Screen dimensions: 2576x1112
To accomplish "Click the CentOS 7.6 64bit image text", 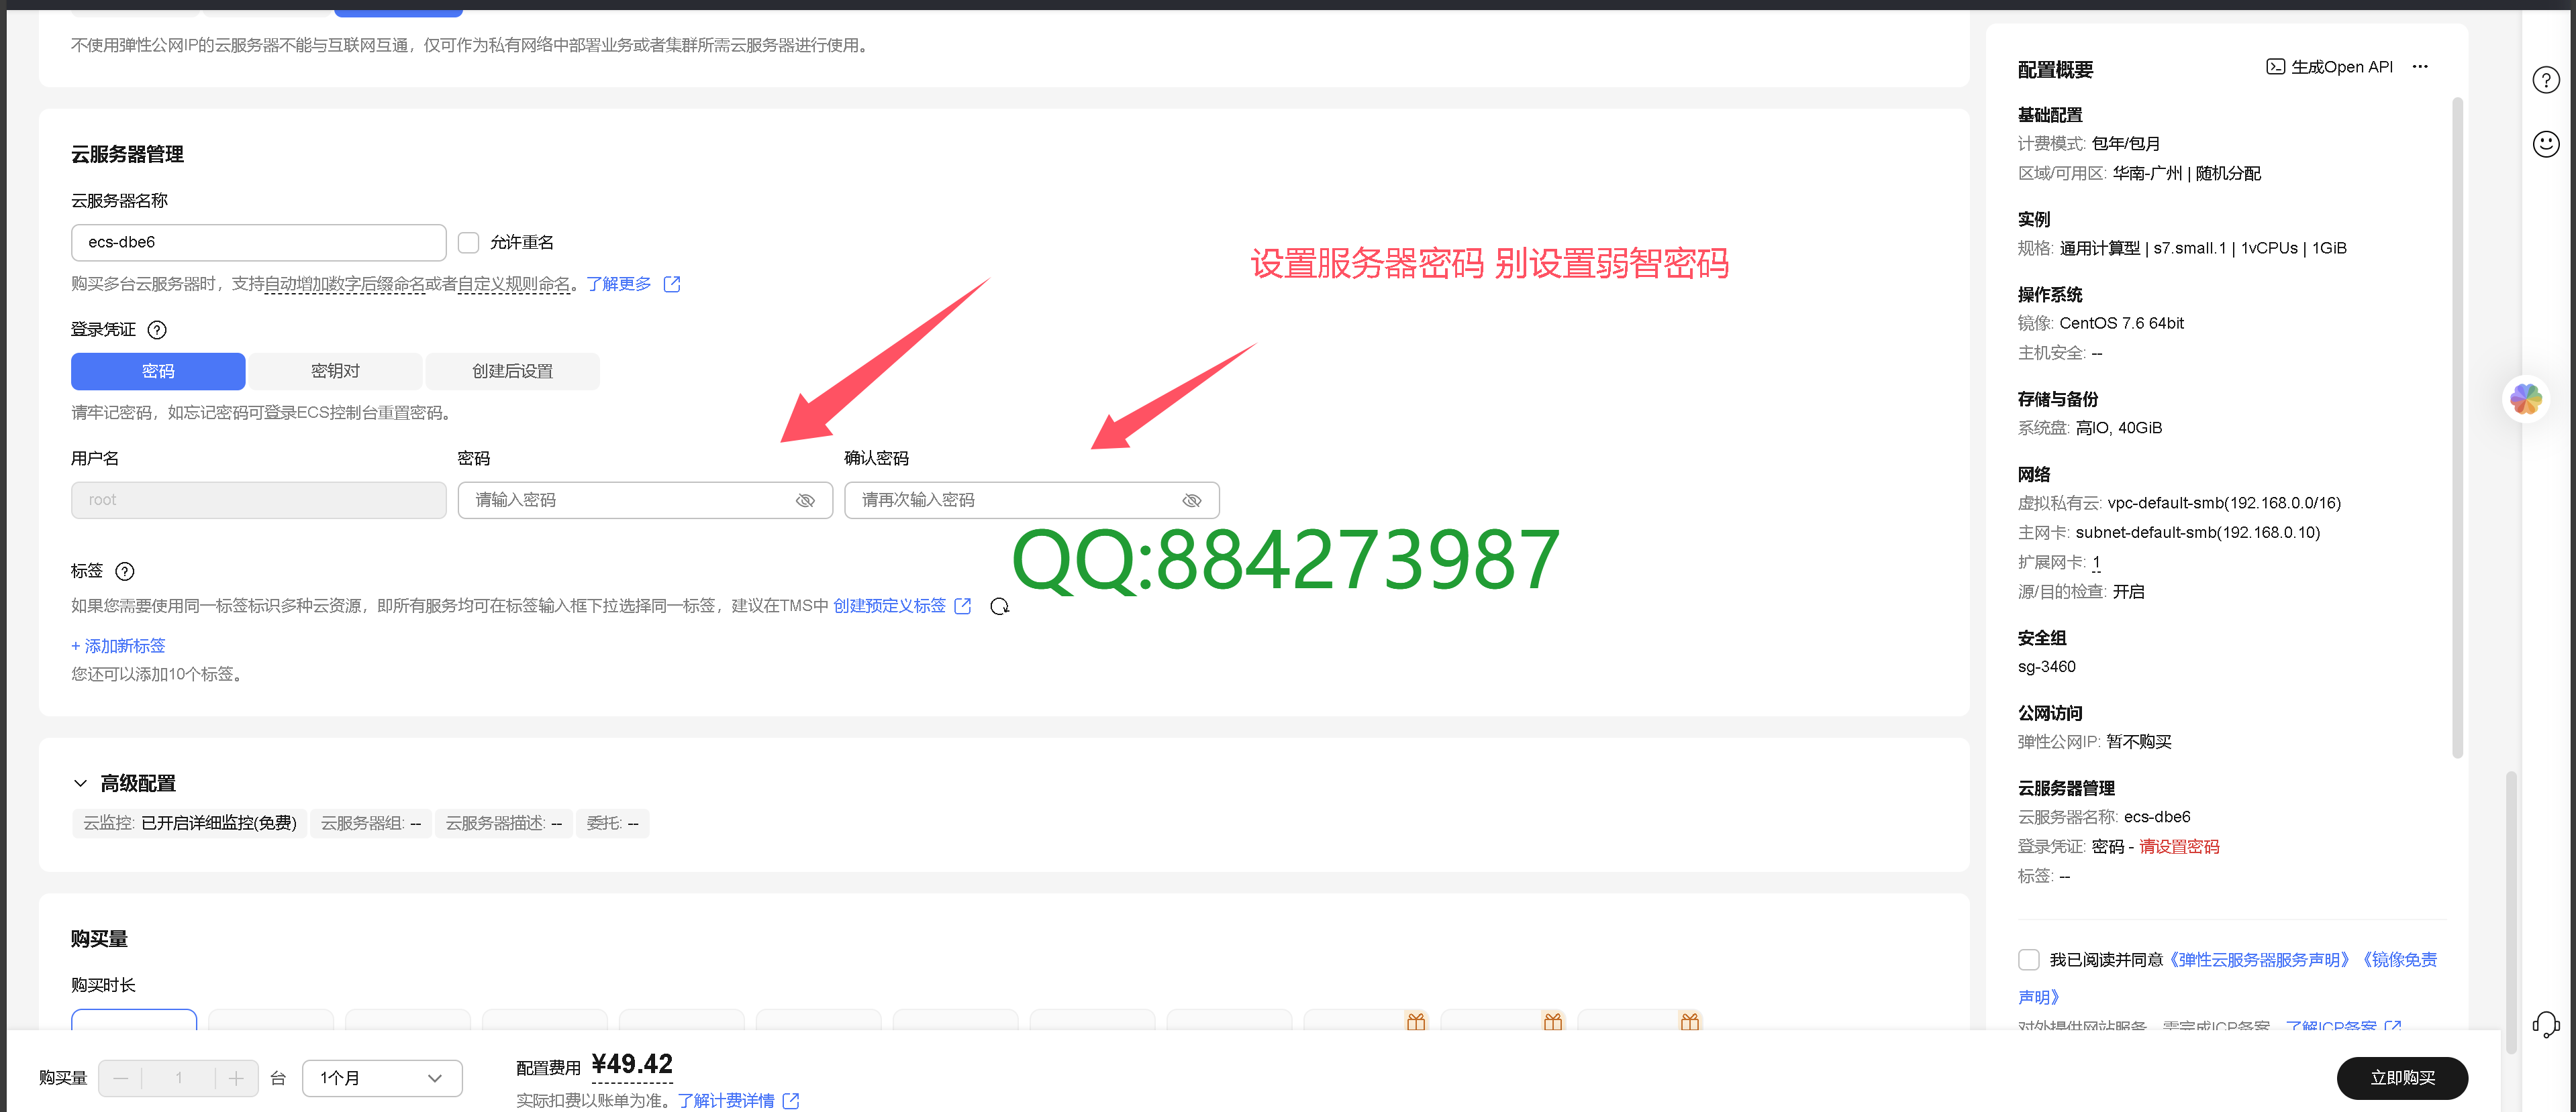I will coord(2121,324).
